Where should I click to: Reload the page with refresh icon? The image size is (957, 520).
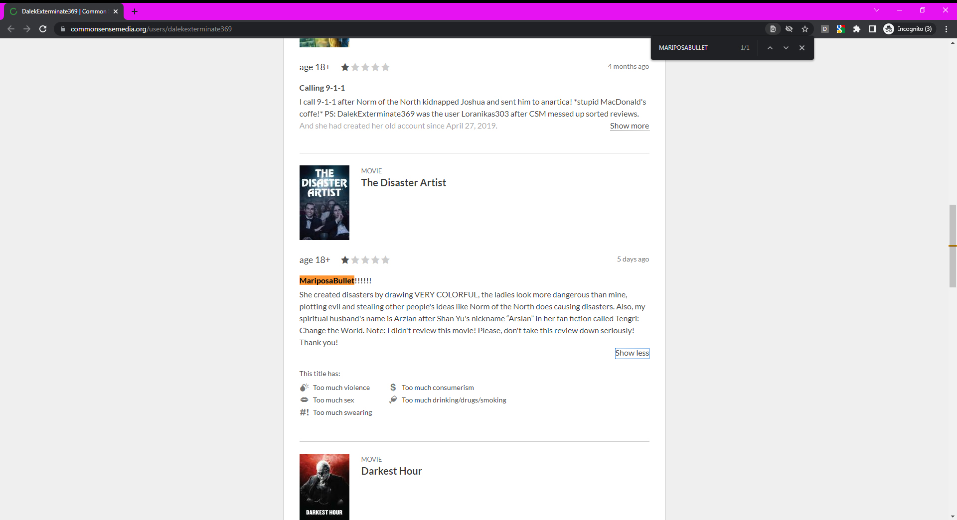[x=43, y=29]
